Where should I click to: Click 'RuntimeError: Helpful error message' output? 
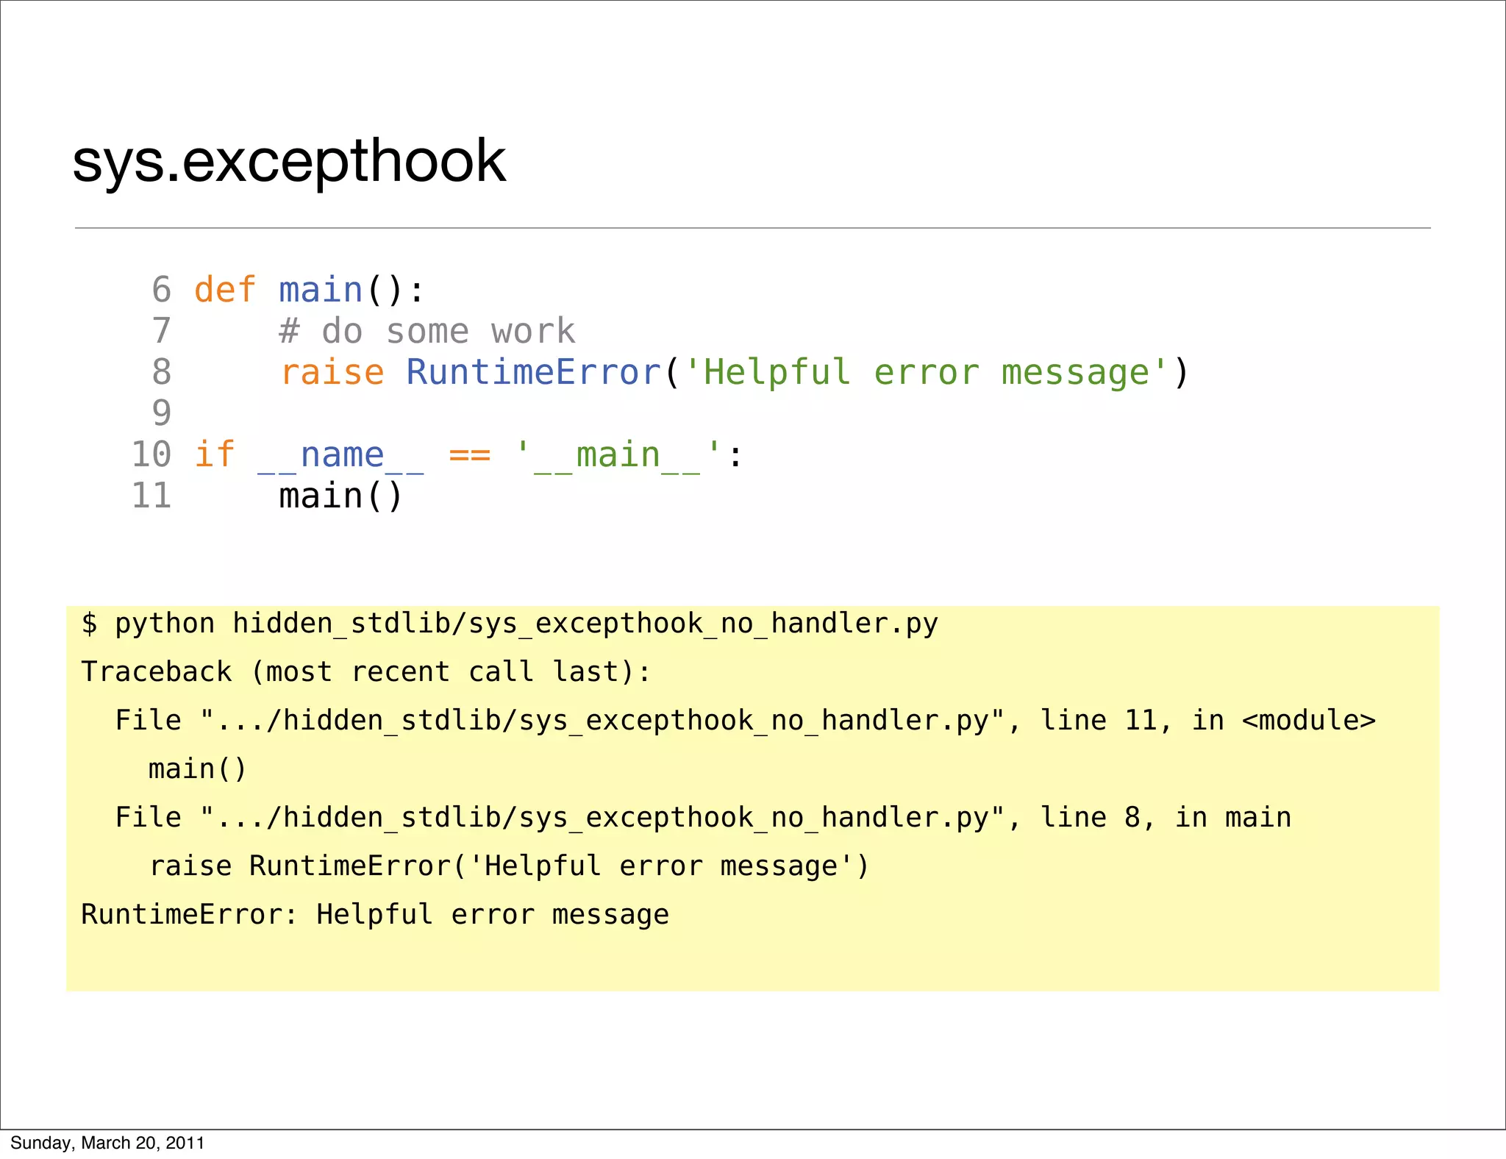375,915
